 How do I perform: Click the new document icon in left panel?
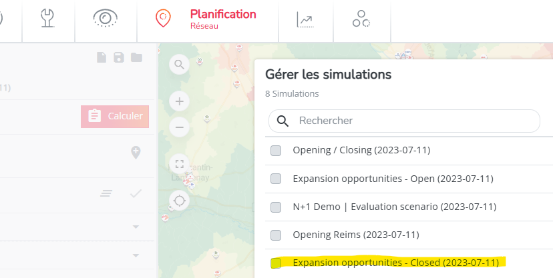[102, 57]
